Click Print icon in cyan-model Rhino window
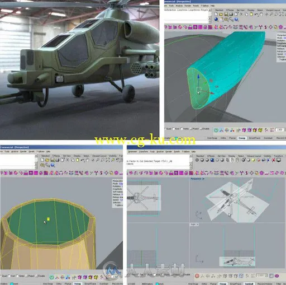 point(231,14)
